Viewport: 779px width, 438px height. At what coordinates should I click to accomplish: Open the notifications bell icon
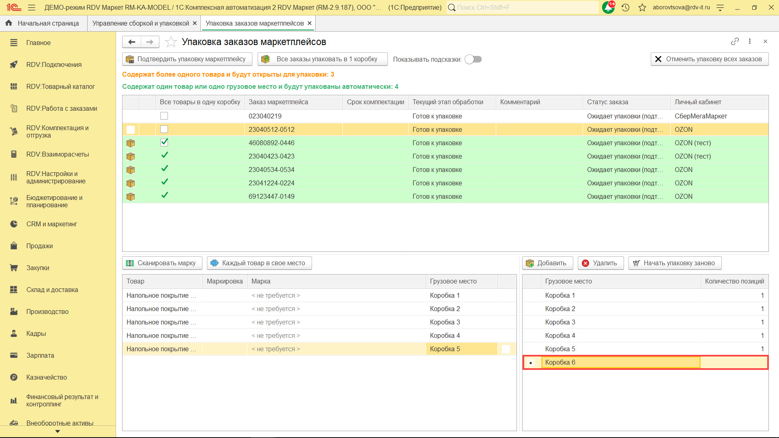click(x=608, y=7)
